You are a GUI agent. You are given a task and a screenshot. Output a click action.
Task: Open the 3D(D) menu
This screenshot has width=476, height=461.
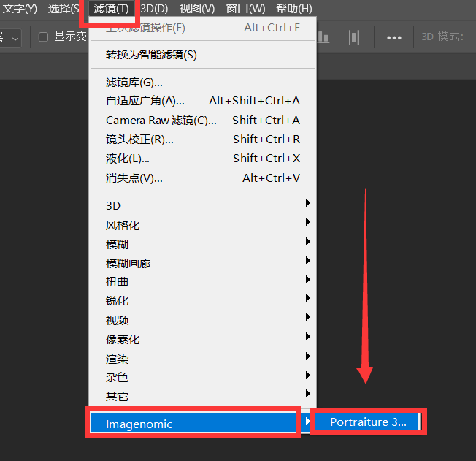[x=154, y=9]
